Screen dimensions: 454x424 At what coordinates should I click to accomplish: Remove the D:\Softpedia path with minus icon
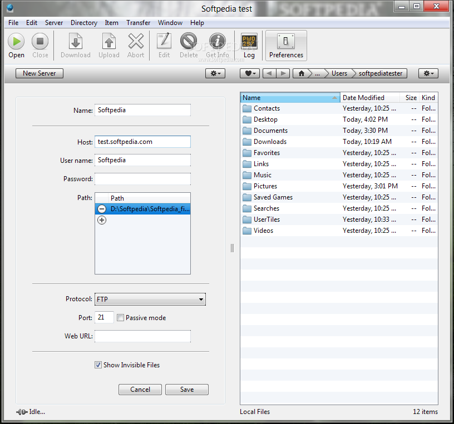point(102,208)
